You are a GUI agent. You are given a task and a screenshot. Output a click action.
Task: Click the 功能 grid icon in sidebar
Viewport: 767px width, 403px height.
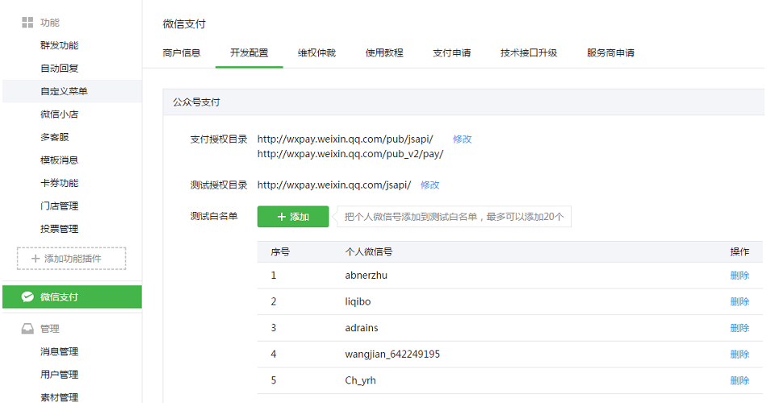click(27, 23)
